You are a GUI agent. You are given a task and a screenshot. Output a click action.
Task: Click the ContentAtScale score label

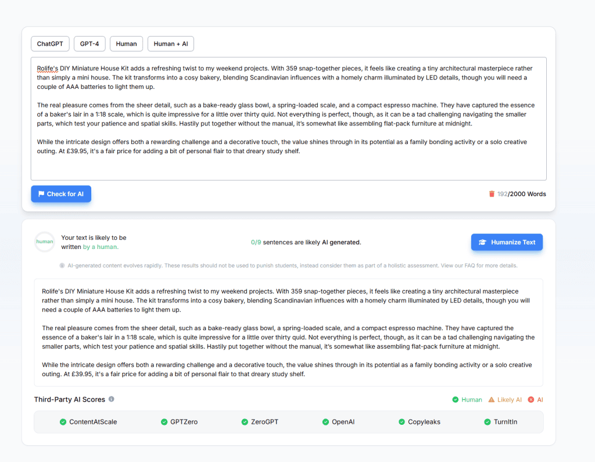(x=93, y=422)
